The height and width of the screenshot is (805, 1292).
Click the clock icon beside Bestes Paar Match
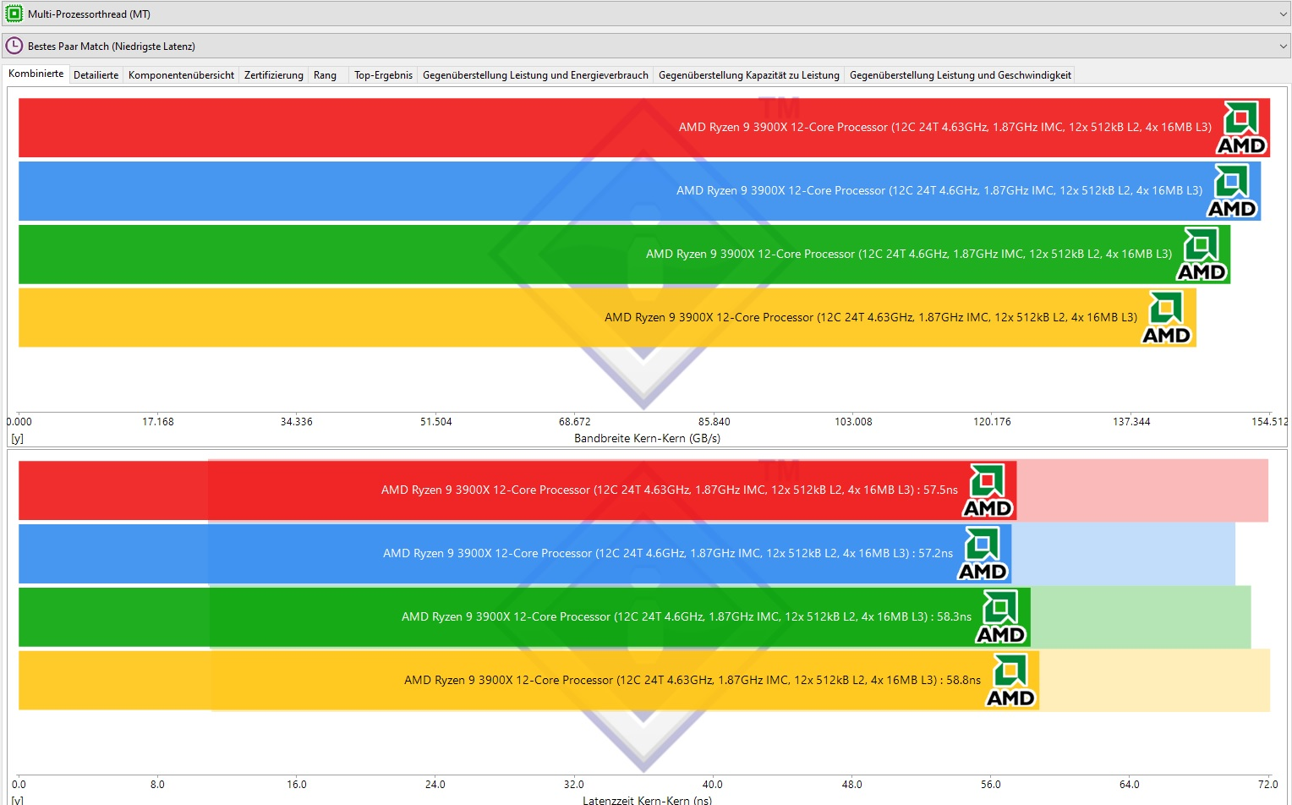pos(14,46)
